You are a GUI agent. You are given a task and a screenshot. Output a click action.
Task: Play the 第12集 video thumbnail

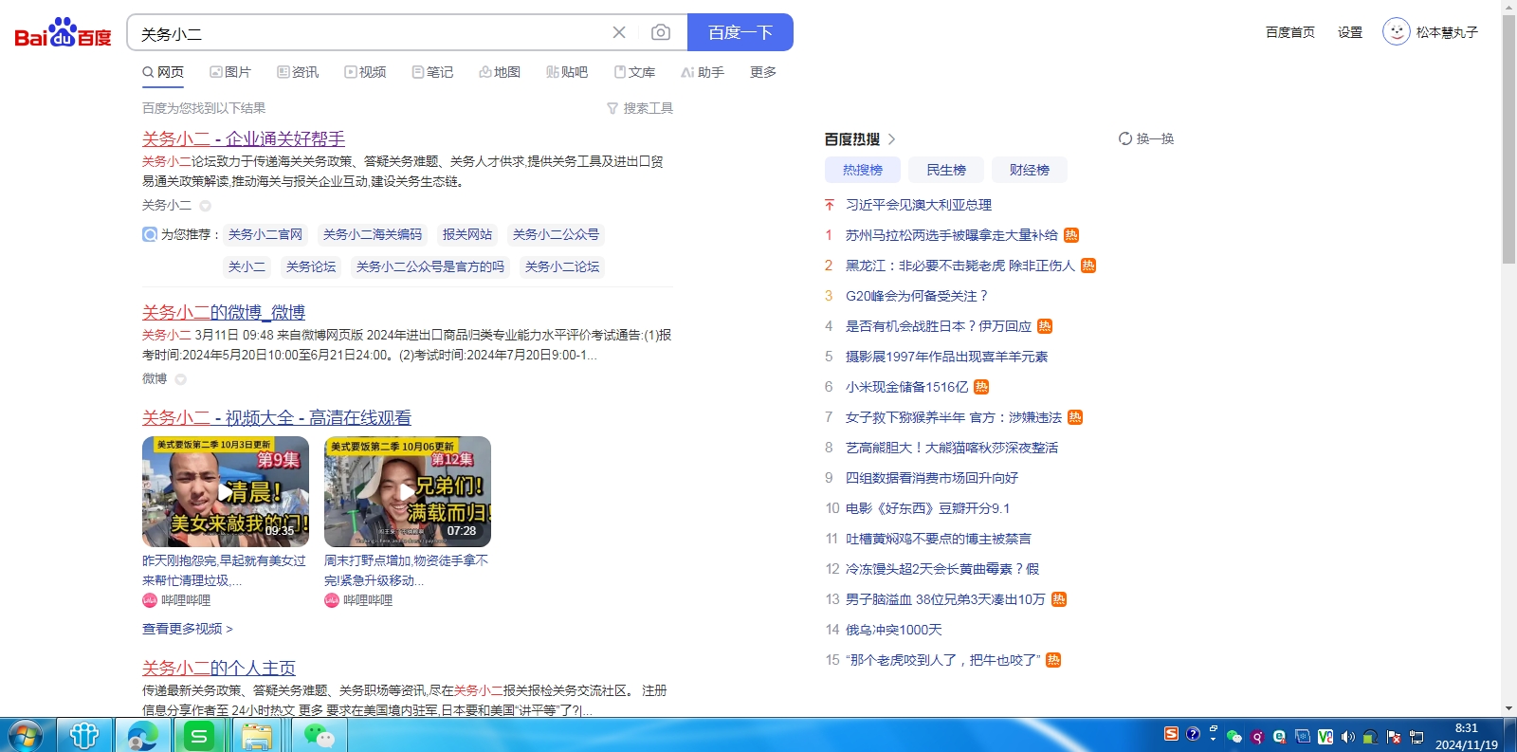click(408, 491)
